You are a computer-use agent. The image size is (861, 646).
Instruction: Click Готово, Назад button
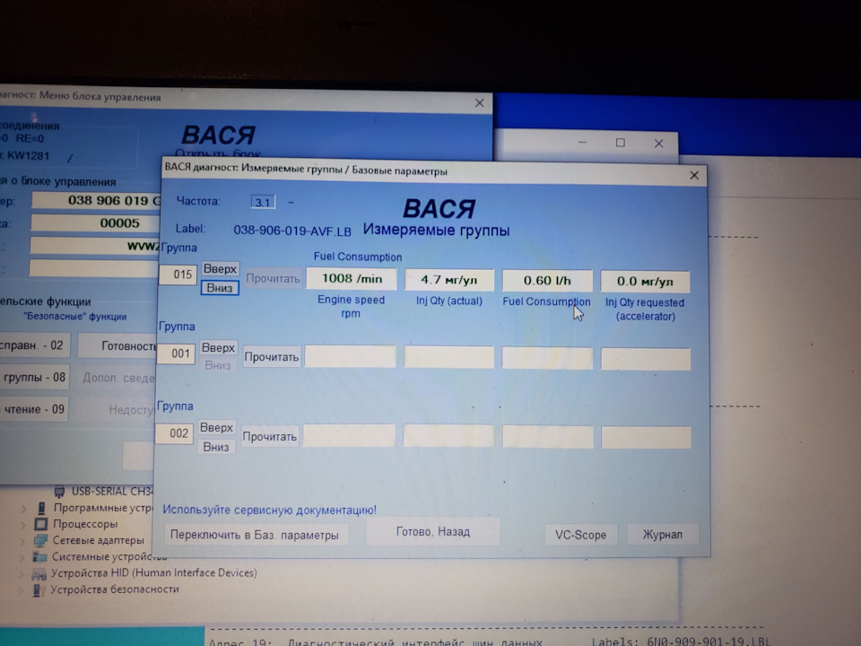pyautogui.click(x=433, y=532)
